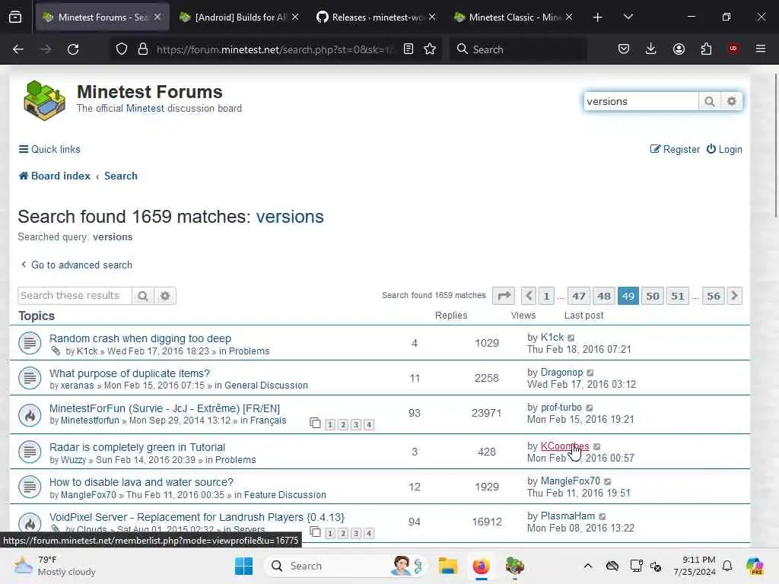Open new browser tab with plus button
Image resolution: width=779 pixels, height=584 pixels.
[x=598, y=17]
